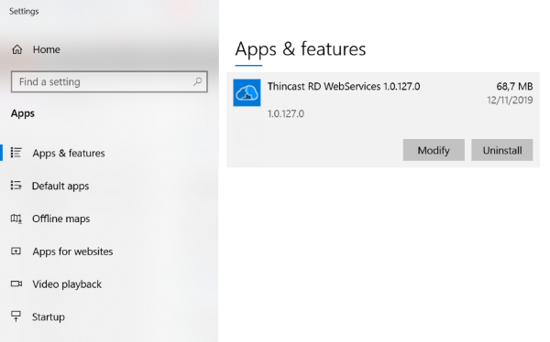Open Offline maps settings

(61, 219)
